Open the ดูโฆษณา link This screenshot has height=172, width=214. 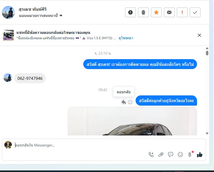126,38
